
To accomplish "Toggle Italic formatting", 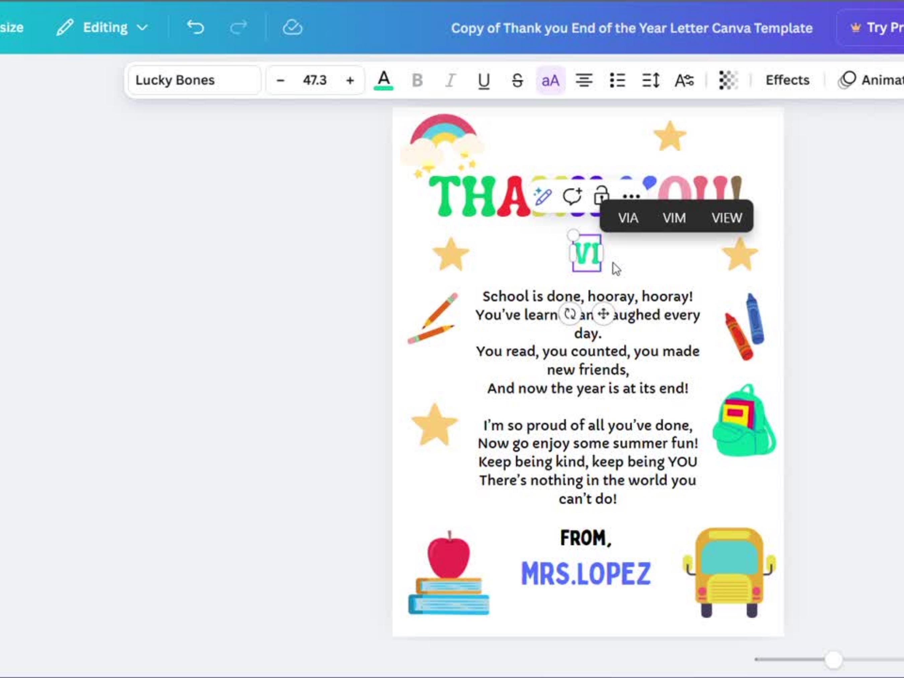I will point(450,80).
